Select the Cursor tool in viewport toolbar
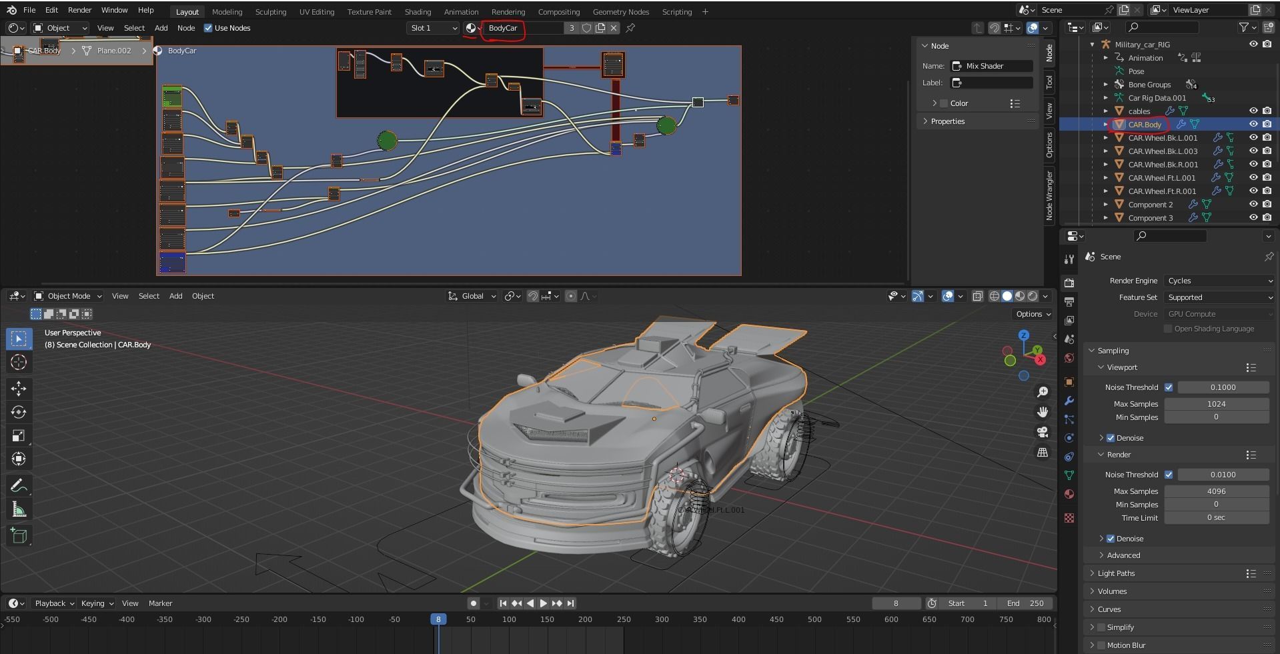This screenshot has width=1280, height=654. (19, 362)
